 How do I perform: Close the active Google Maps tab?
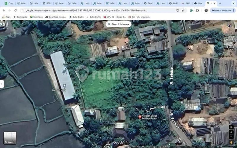pos(214,3)
